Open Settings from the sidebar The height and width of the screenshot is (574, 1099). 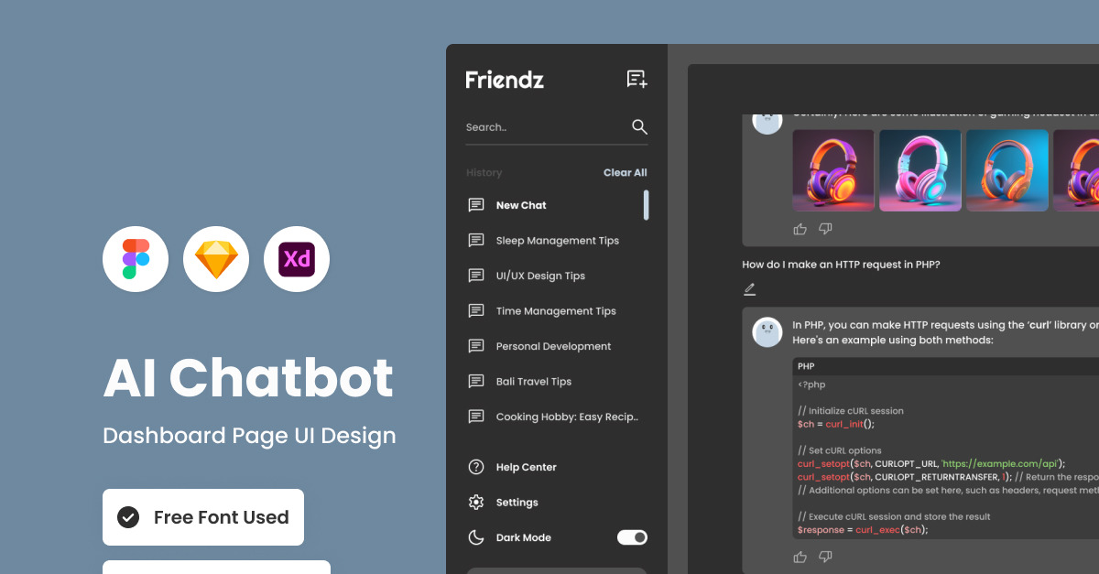[x=517, y=503]
